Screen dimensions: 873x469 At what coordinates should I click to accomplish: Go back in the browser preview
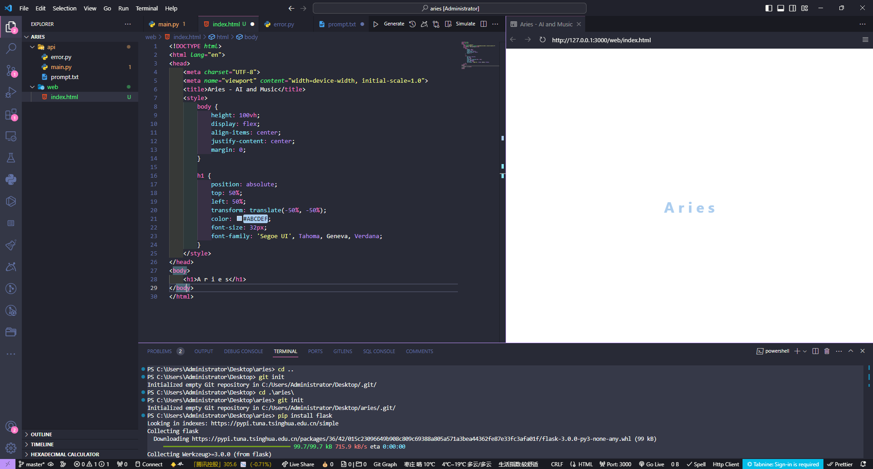pyautogui.click(x=513, y=40)
